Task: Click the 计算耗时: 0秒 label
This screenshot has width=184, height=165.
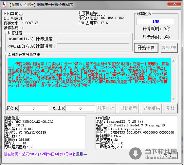Action: coord(156,29)
